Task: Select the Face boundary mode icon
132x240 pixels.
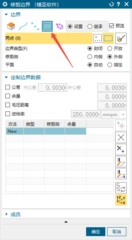Action: pos(11,26)
